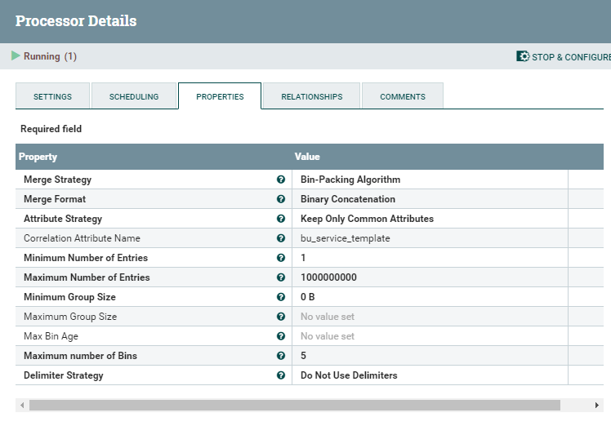Screen dimensions: 611x426
Task: Go to the Comments tab
Action: point(402,96)
